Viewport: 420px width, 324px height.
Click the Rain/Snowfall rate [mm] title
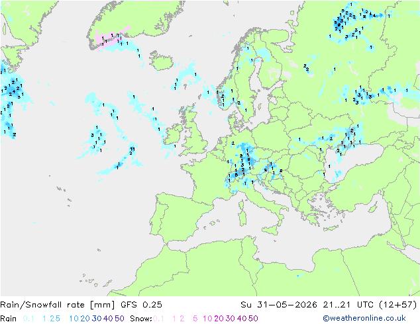click(x=58, y=305)
